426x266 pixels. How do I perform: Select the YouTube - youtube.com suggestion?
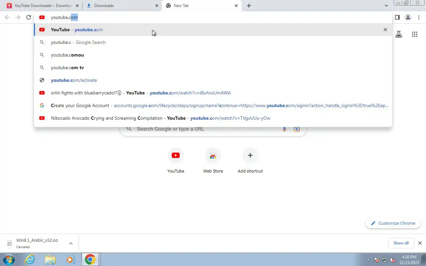coord(213,30)
